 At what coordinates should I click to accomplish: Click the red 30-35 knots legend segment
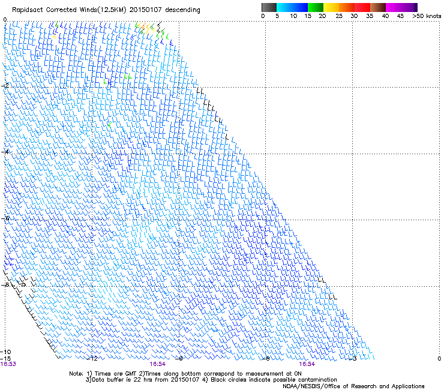coord(362,7)
